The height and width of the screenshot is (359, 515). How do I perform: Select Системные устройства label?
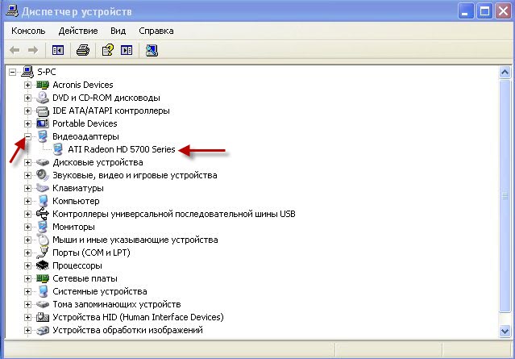[99, 291]
